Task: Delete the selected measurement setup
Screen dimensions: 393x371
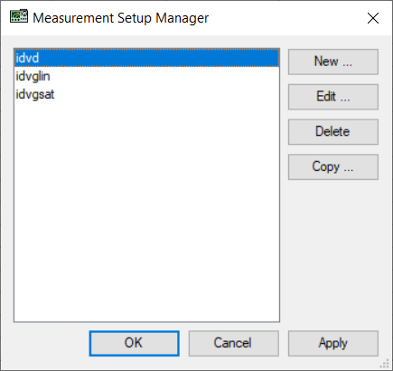Action: pos(333,132)
